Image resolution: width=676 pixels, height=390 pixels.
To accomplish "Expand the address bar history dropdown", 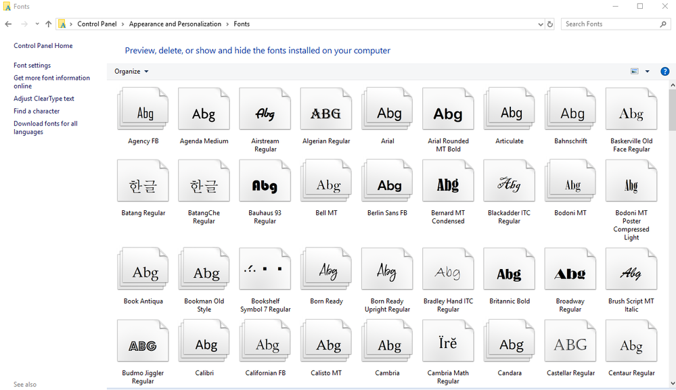I will tap(540, 24).
